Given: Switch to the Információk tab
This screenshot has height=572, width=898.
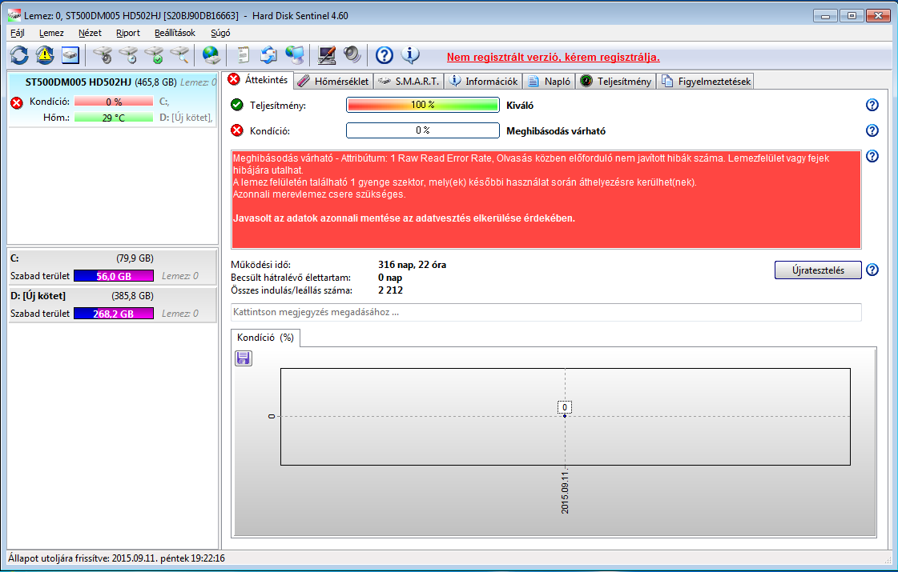Looking at the screenshot, I should 484,82.
